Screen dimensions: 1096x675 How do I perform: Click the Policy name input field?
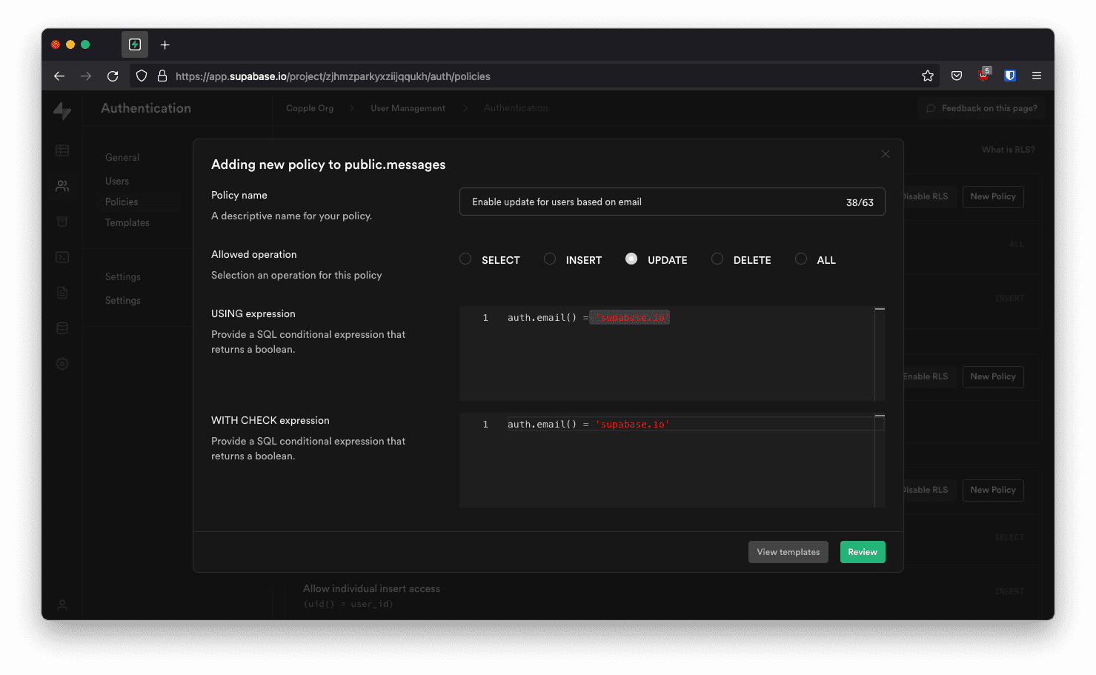672,202
